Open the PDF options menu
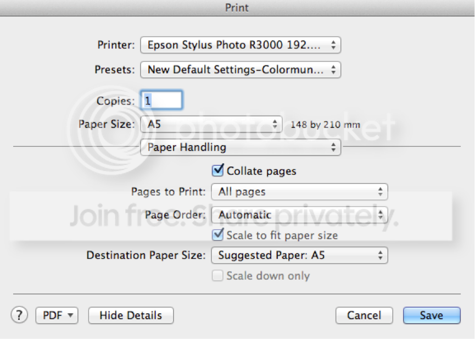Image resolution: width=475 pixels, height=339 pixels. tap(57, 315)
